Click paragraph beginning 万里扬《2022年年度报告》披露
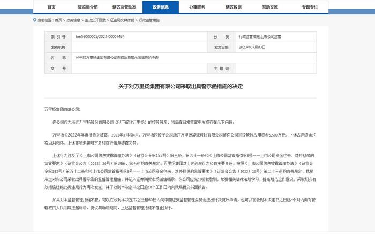 (181, 139)
